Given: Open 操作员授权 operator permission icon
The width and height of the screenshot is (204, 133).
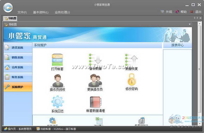Looking at the screenshot, I should 58,81.
